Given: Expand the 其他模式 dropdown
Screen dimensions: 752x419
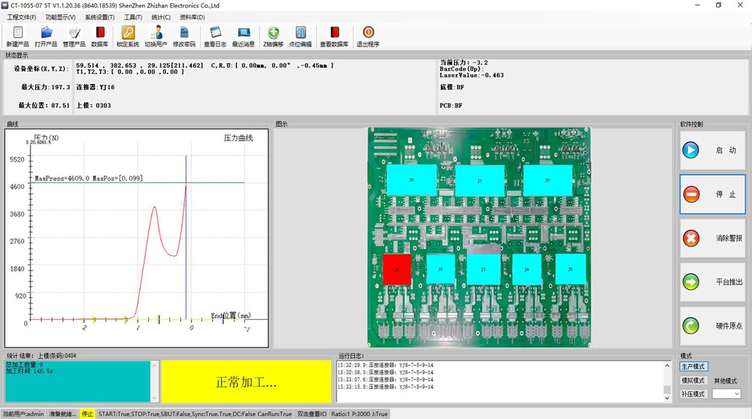Looking at the screenshot, I should coord(726,393).
